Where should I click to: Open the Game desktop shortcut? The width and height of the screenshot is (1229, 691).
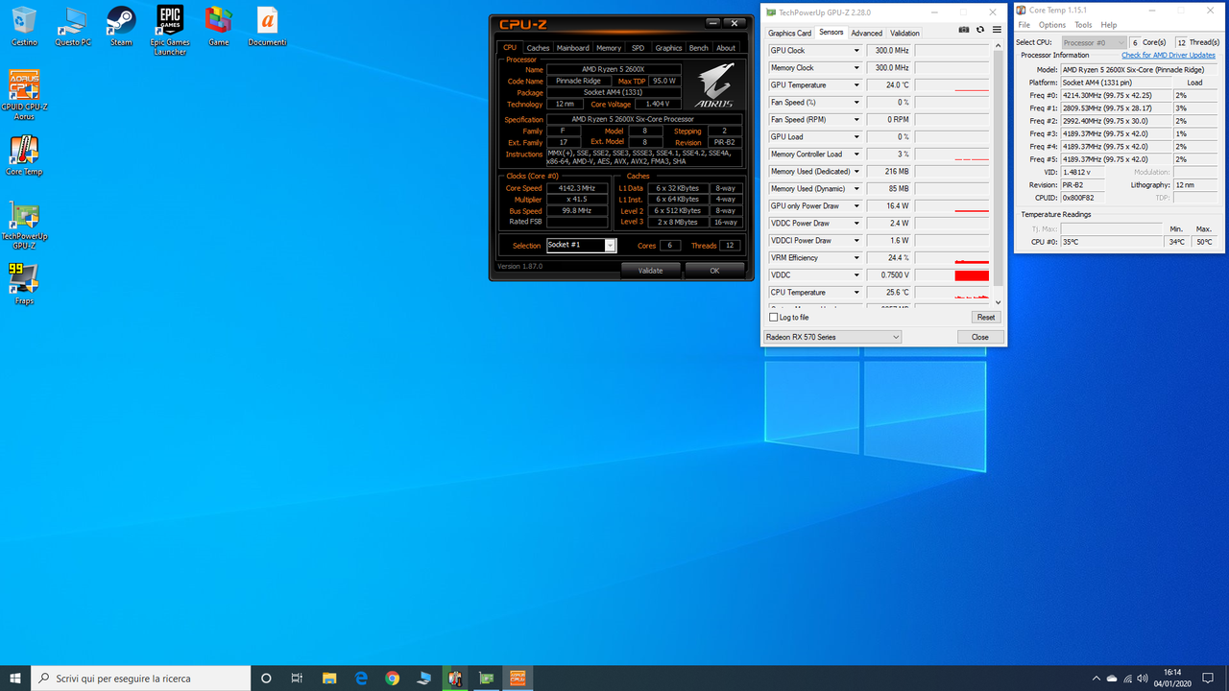click(219, 26)
